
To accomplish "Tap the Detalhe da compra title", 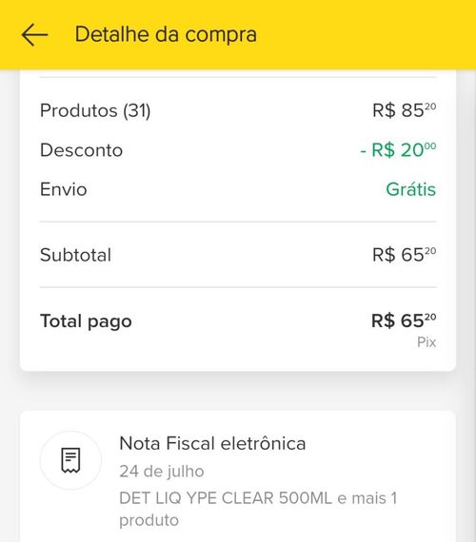I will point(166,34).
